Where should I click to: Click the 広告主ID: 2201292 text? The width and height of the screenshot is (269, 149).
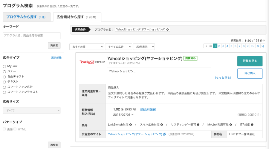point(181,134)
